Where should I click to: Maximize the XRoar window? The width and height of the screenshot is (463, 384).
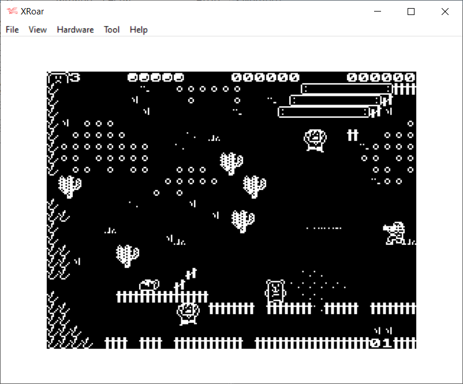[411, 12]
